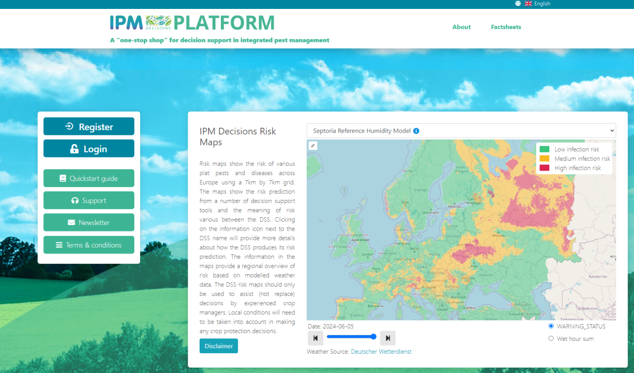
Task: Select the WARNING_STATUS radio button
Action: click(551, 326)
